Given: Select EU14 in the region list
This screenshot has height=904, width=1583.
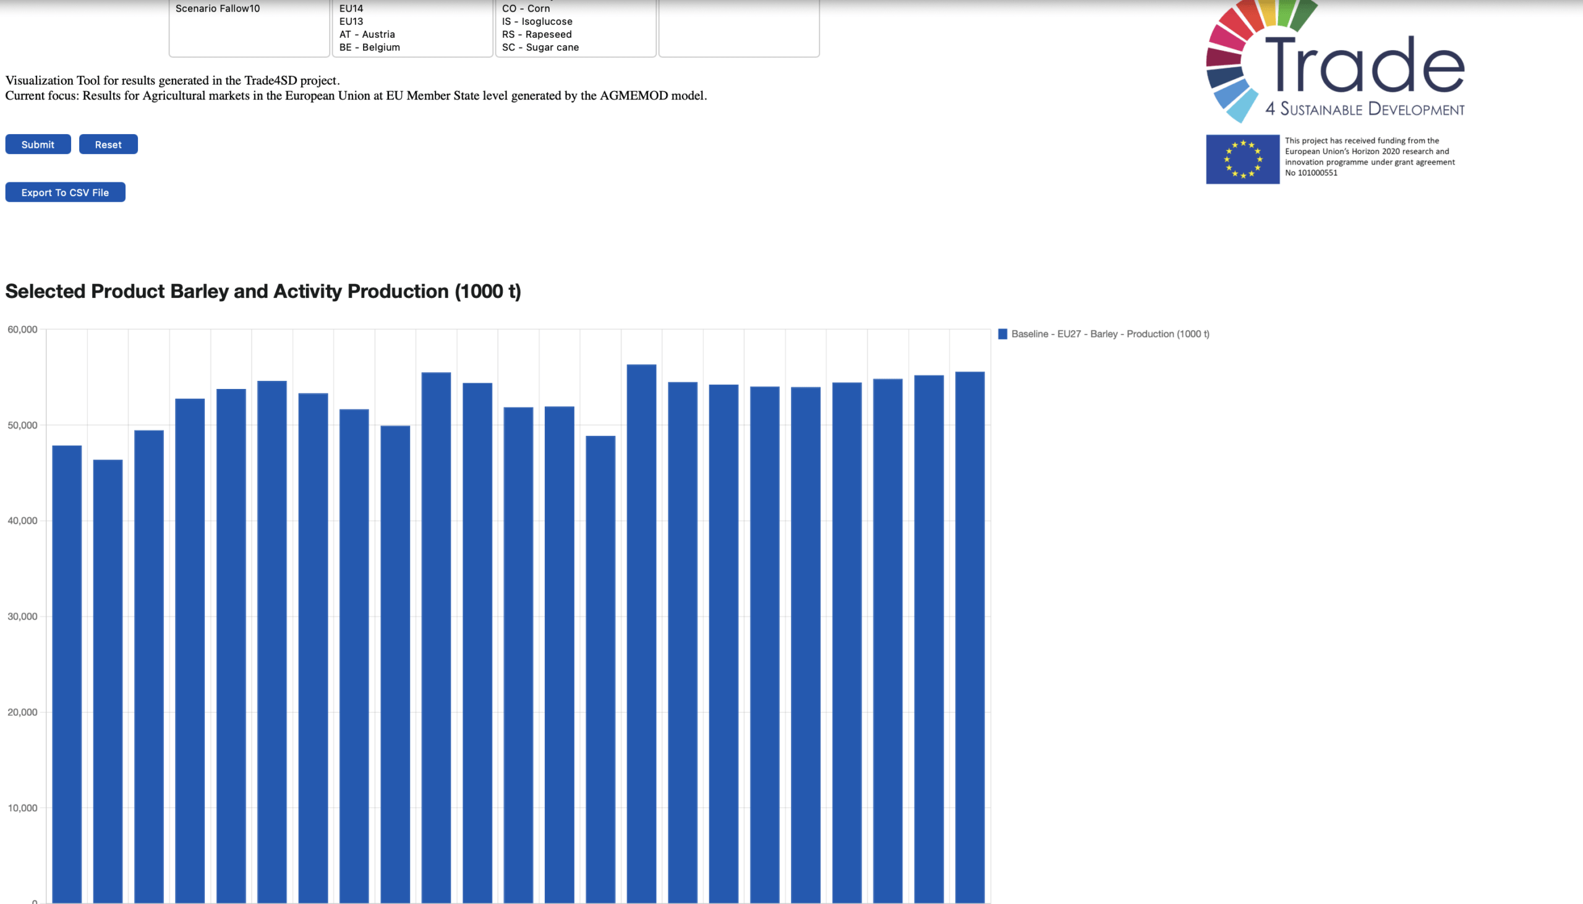Looking at the screenshot, I should (x=351, y=9).
